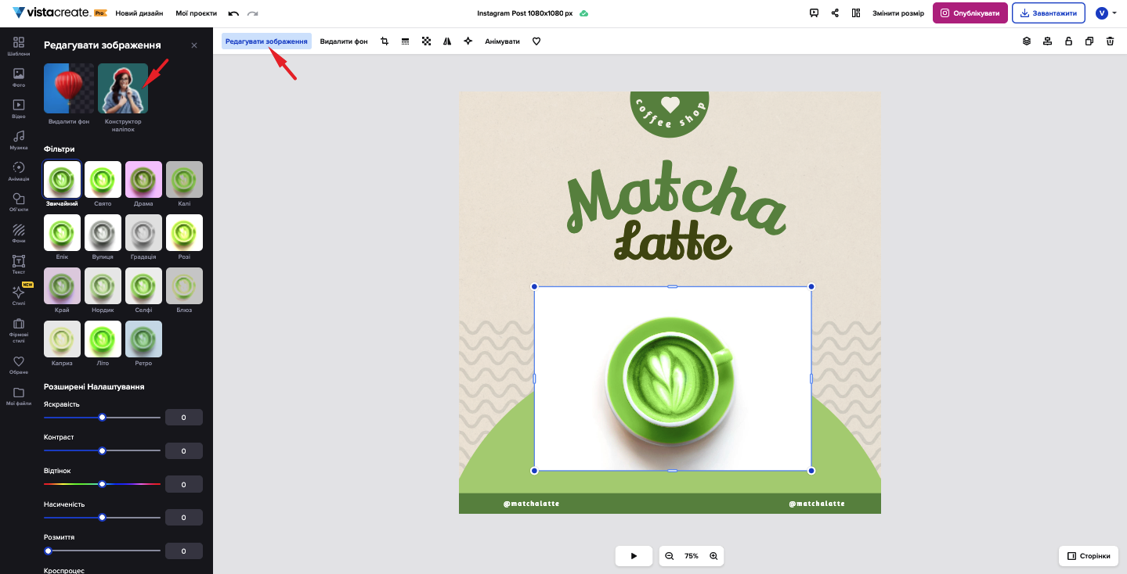Open the Фото sidebar section
This screenshot has width=1127, height=574.
19,77
